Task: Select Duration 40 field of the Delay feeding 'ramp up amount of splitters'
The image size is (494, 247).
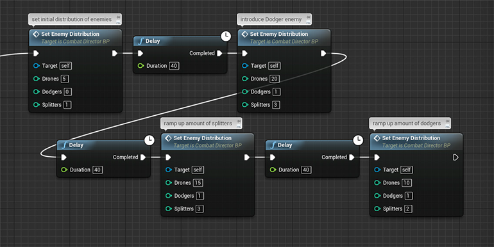Action: click(98, 170)
